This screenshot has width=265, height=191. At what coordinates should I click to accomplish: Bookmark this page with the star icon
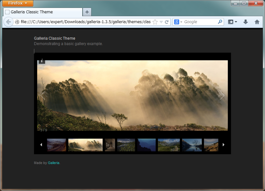[x=155, y=22]
